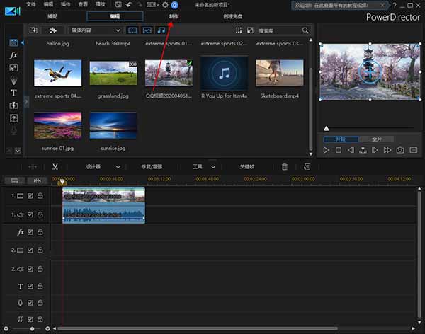
Task: Open the FX effects room in sidebar
Action: (13, 55)
